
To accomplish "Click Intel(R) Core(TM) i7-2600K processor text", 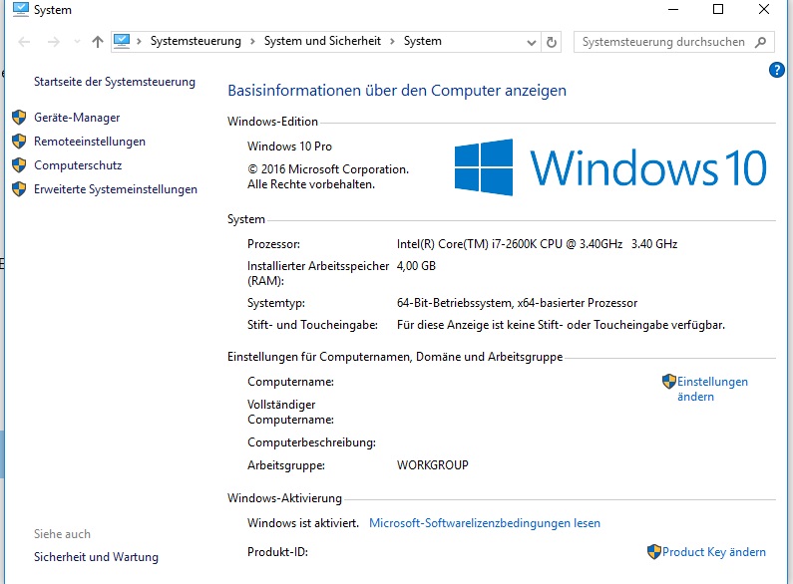I will (x=537, y=244).
